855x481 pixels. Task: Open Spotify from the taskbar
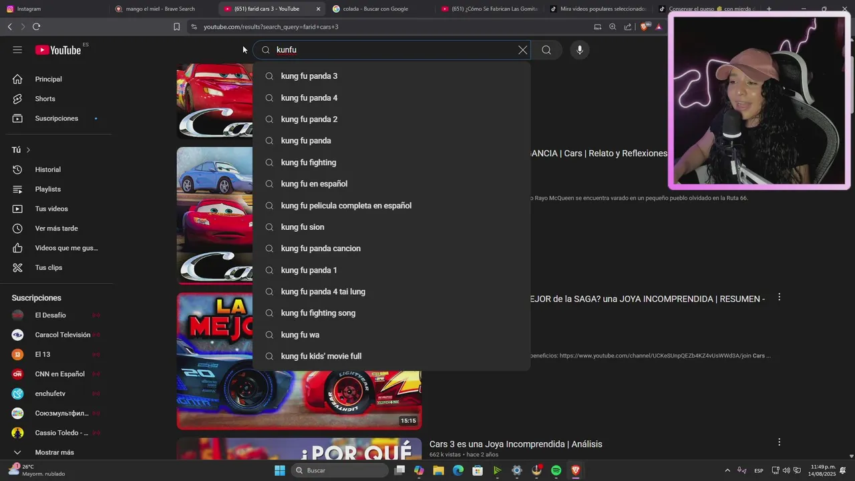click(556, 470)
